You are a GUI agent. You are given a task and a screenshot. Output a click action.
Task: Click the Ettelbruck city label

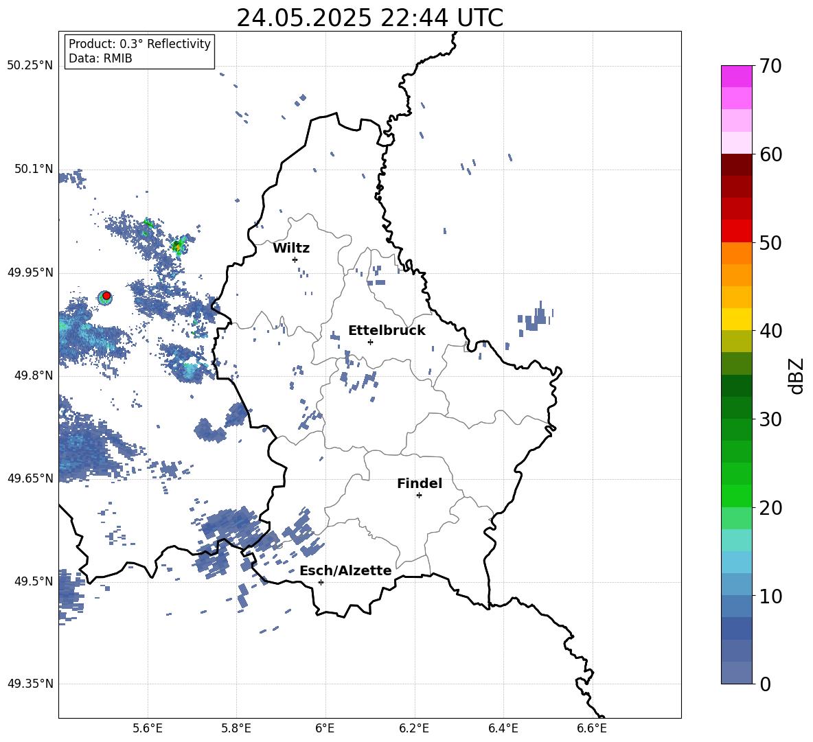pyautogui.click(x=387, y=331)
